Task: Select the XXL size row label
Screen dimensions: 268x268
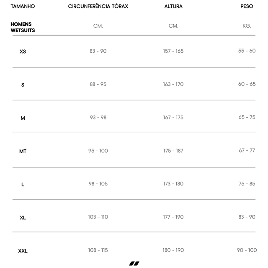Action: [23, 251]
